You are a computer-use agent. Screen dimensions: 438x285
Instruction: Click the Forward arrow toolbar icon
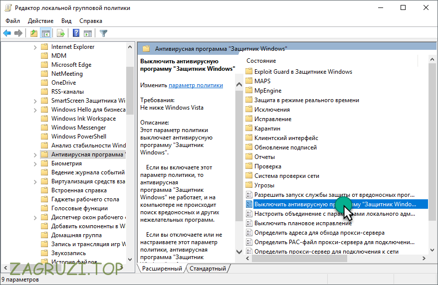[x=18, y=33]
